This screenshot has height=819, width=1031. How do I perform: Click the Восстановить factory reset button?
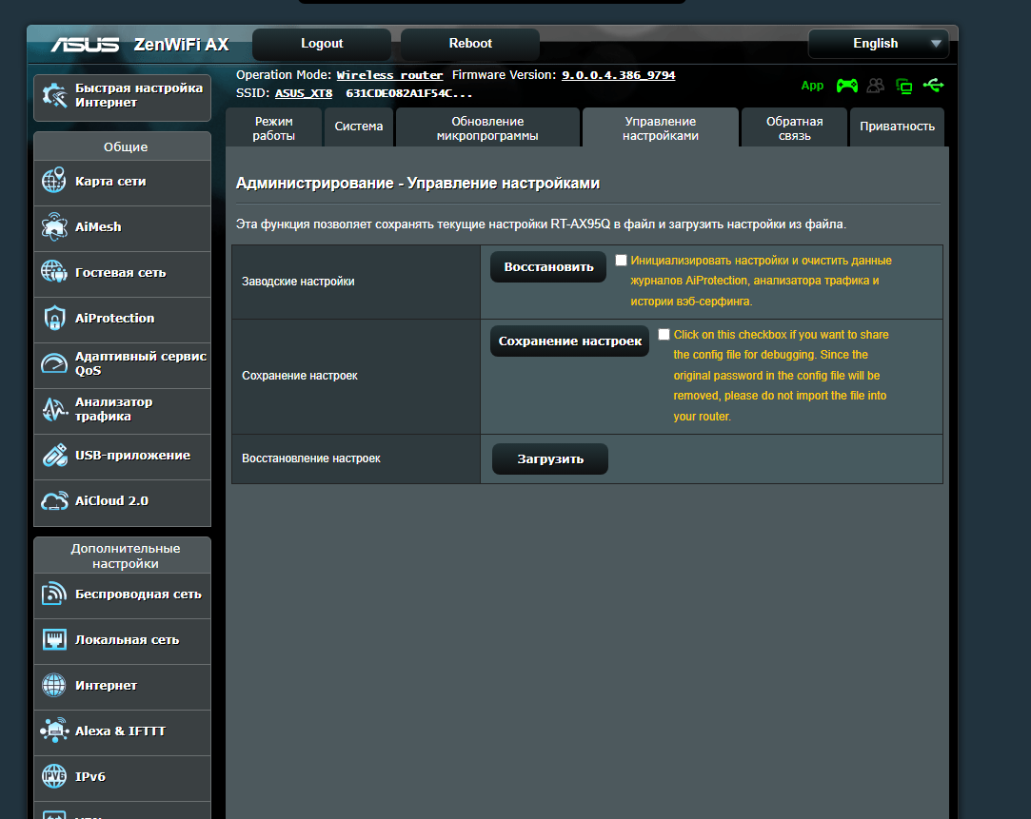548,266
